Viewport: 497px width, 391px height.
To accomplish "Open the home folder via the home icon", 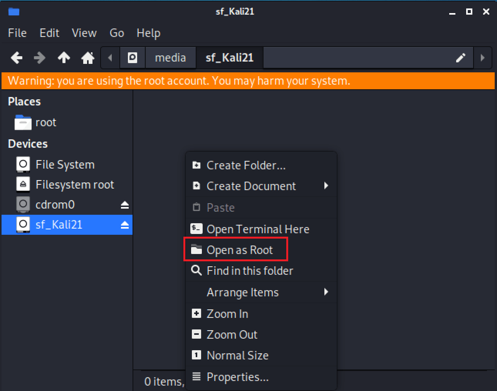I will click(87, 57).
